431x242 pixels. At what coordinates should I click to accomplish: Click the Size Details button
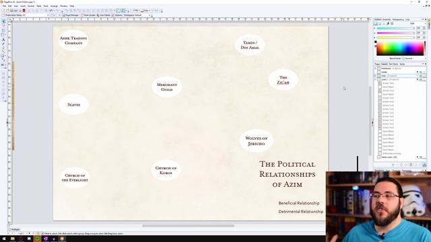tap(104, 15)
